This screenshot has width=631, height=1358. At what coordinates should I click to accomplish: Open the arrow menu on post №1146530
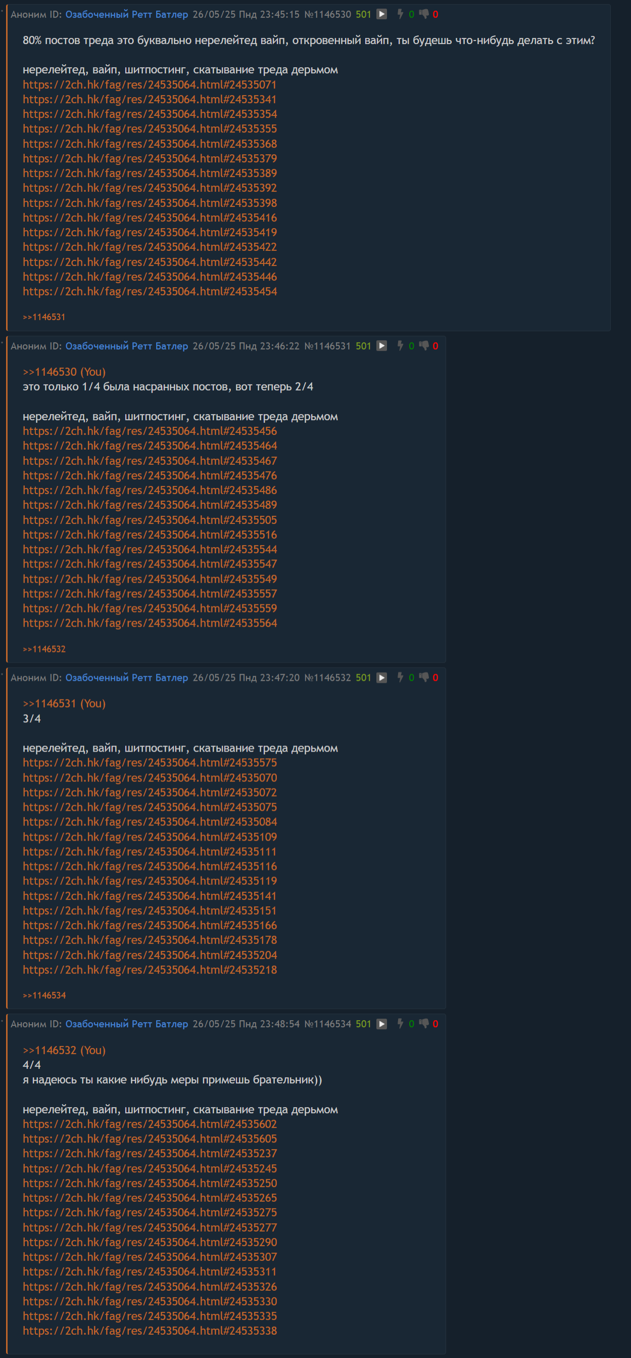tap(382, 14)
